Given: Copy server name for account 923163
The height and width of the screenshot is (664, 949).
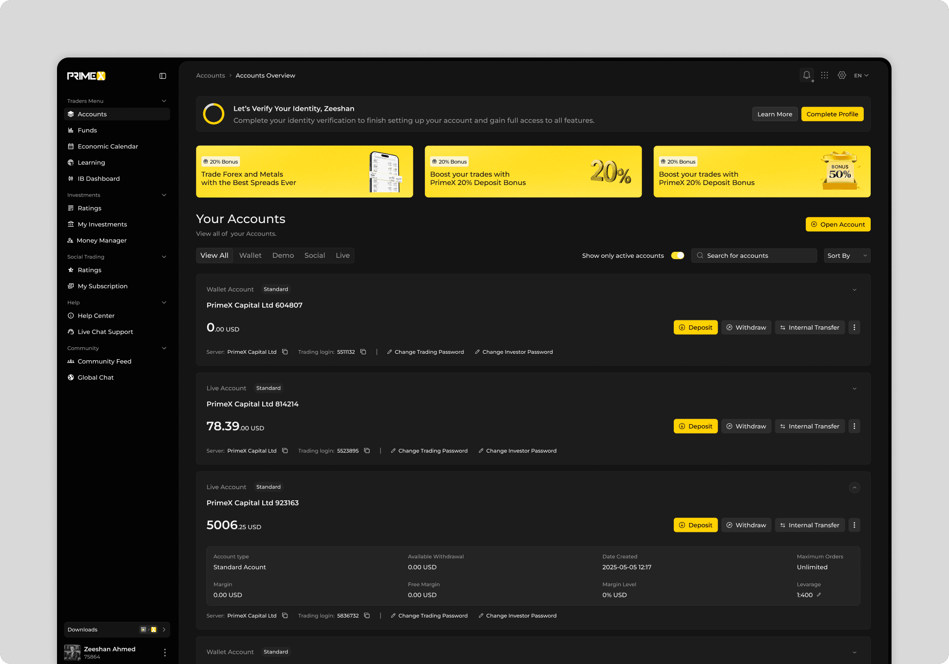Looking at the screenshot, I should tap(285, 616).
